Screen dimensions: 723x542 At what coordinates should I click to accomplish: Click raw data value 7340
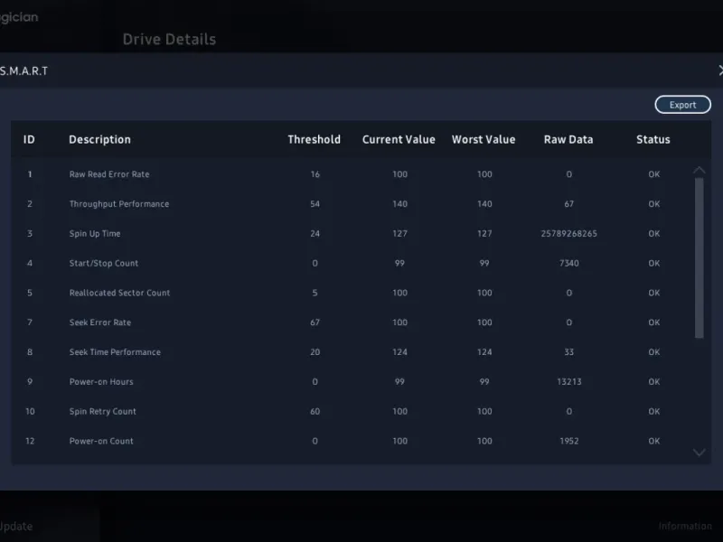pos(569,263)
